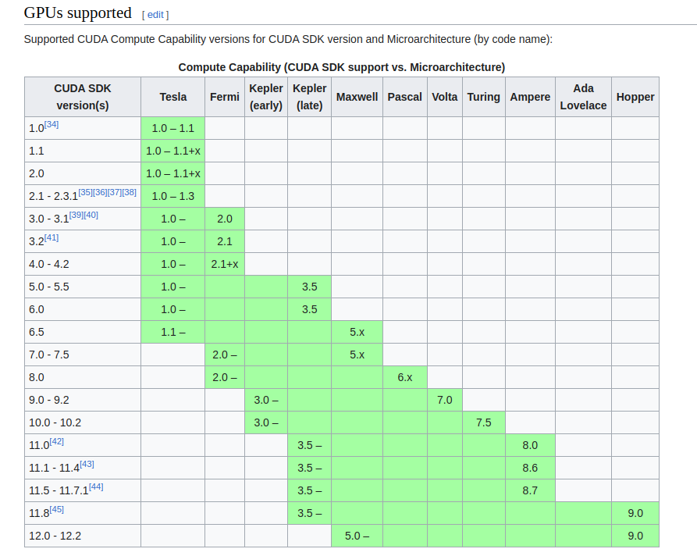697x556 pixels.
Task: Click the edit link beside GPUs supported
Action: [x=155, y=15]
